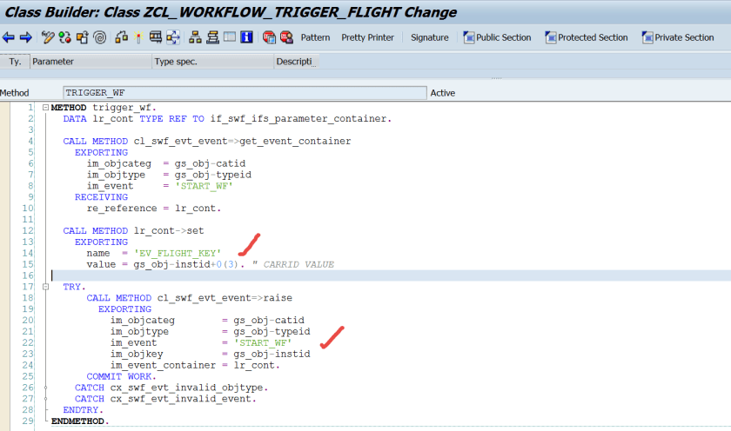
Task: Run Pretty Printer on the code
Action: [x=367, y=37]
